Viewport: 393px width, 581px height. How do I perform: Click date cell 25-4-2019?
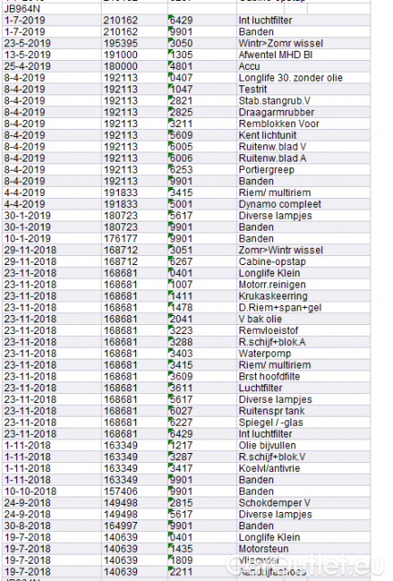pos(52,66)
